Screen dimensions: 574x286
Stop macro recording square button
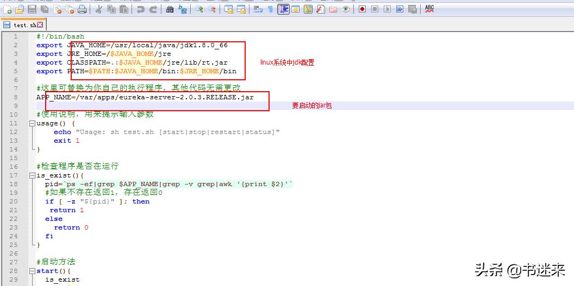[x=375, y=9]
